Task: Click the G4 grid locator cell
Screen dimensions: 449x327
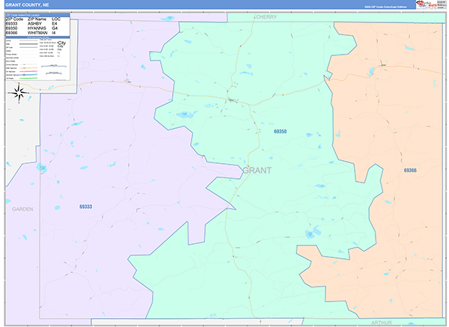Action: (55, 28)
